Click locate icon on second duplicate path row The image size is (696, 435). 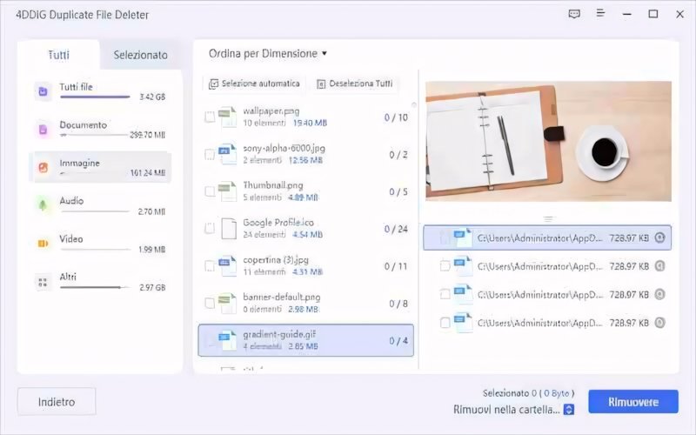point(660,266)
